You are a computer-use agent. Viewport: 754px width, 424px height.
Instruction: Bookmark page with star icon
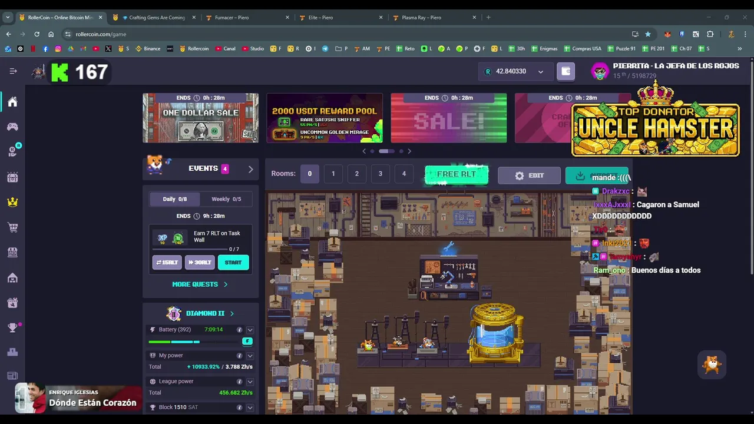648,34
